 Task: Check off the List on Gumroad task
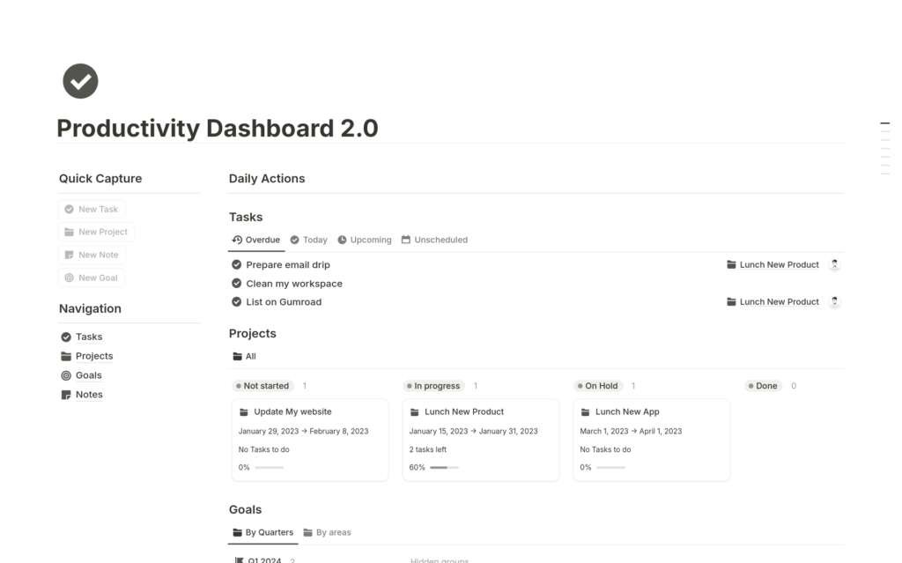point(236,301)
